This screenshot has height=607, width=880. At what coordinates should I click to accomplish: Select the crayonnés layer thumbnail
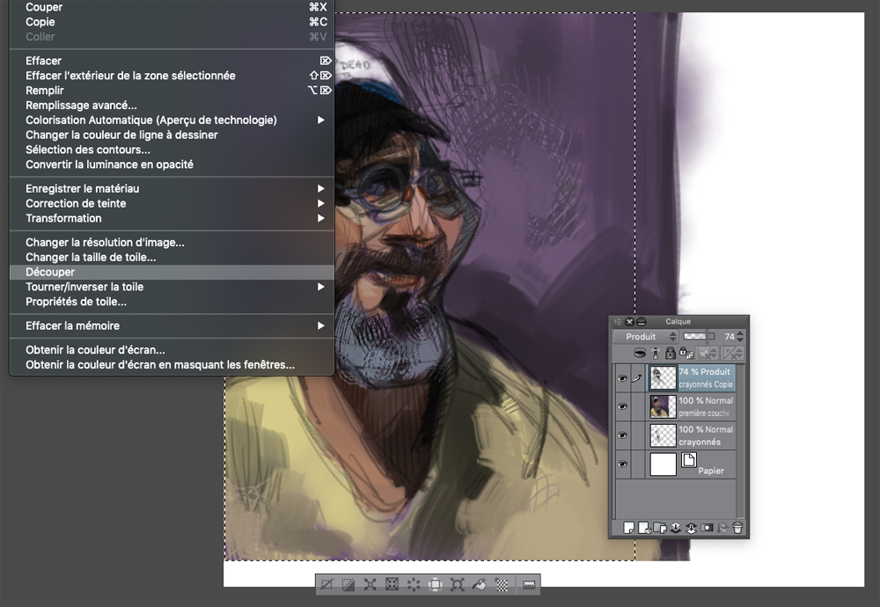[663, 435]
